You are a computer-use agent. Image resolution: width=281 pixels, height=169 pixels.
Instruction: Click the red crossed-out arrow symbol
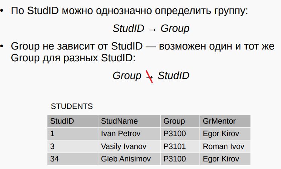149,77
